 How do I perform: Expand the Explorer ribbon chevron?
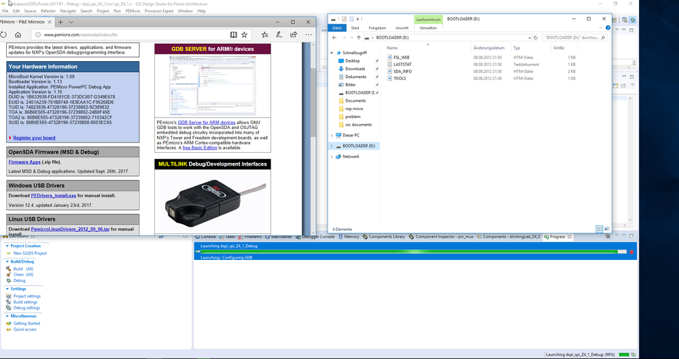pyautogui.click(x=601, y=28)
